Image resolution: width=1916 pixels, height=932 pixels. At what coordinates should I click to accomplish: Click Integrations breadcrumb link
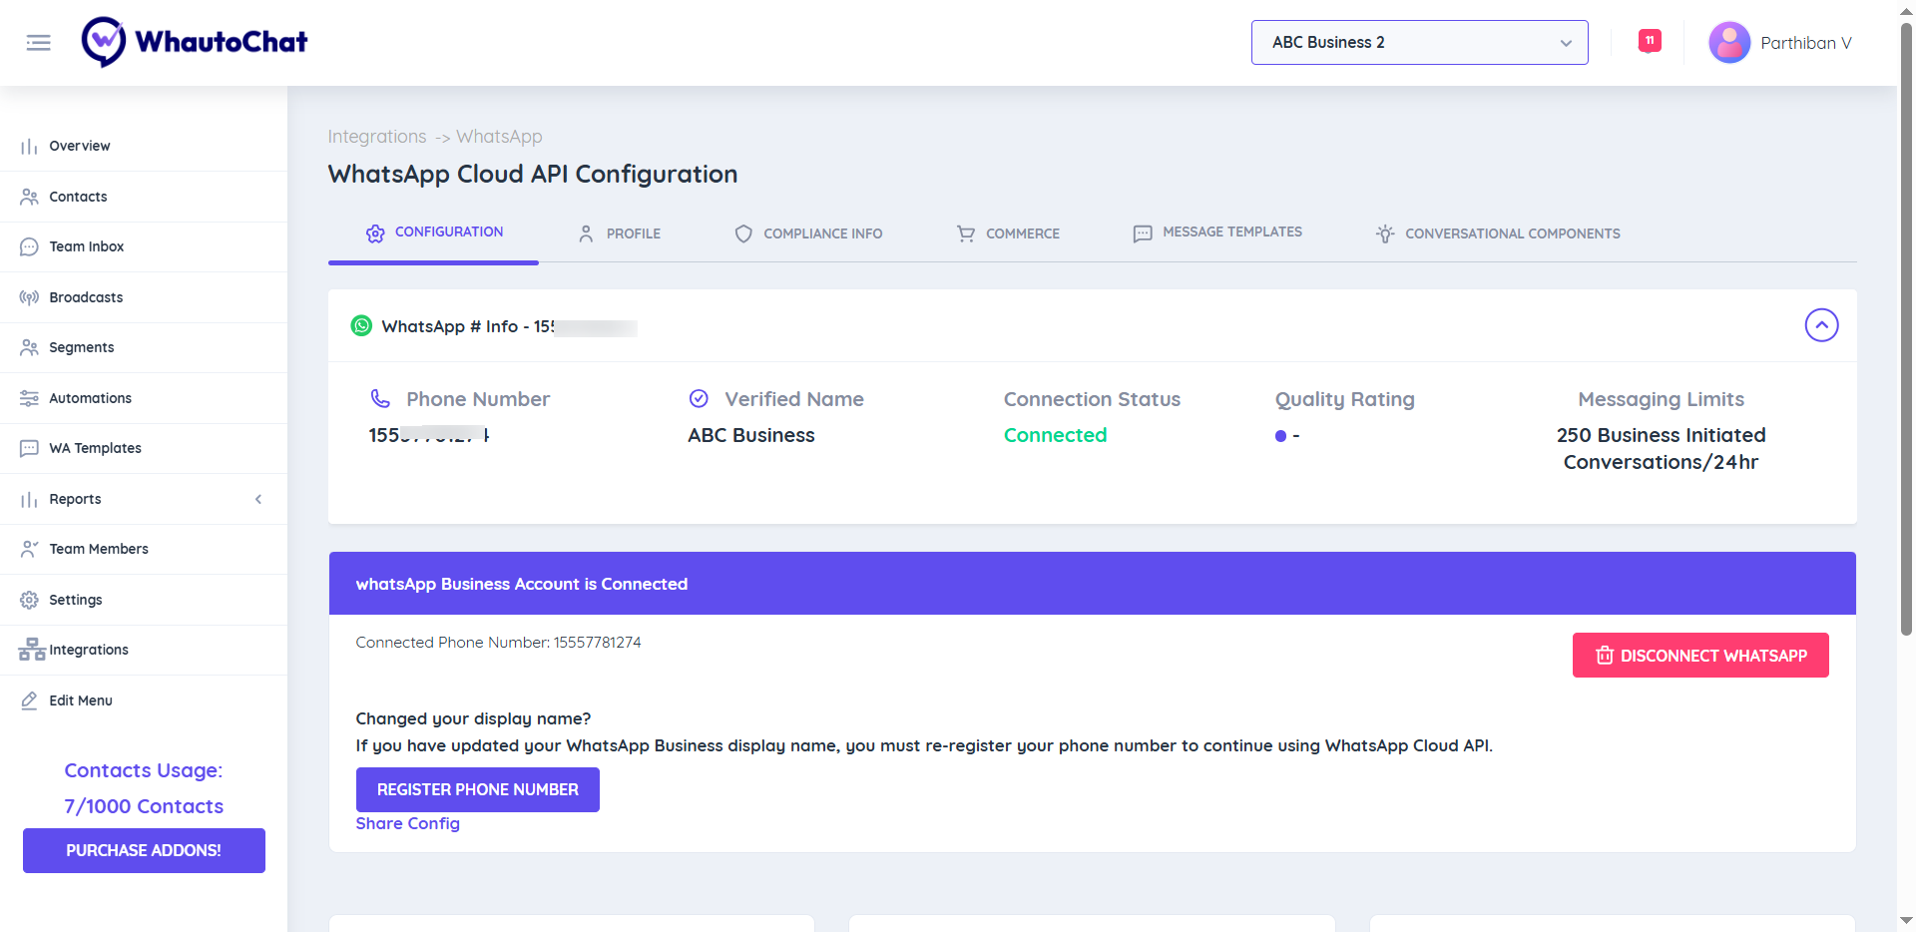(377, 137)
